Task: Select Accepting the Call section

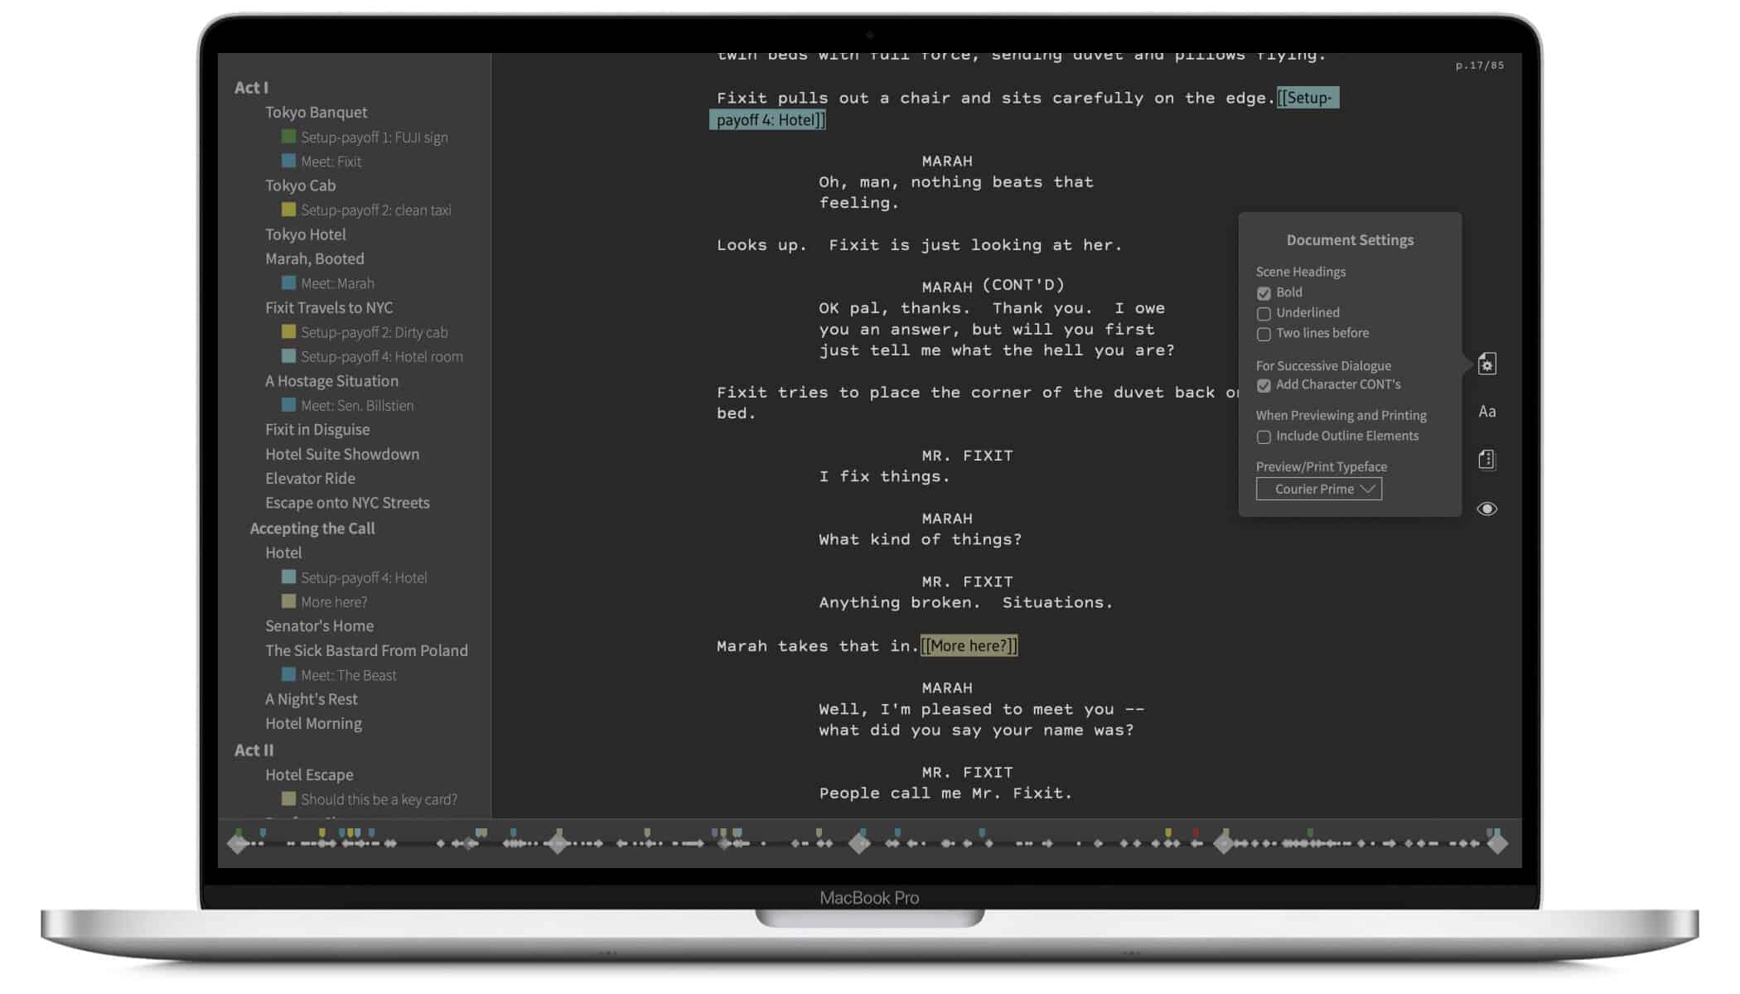Action: 312,528
